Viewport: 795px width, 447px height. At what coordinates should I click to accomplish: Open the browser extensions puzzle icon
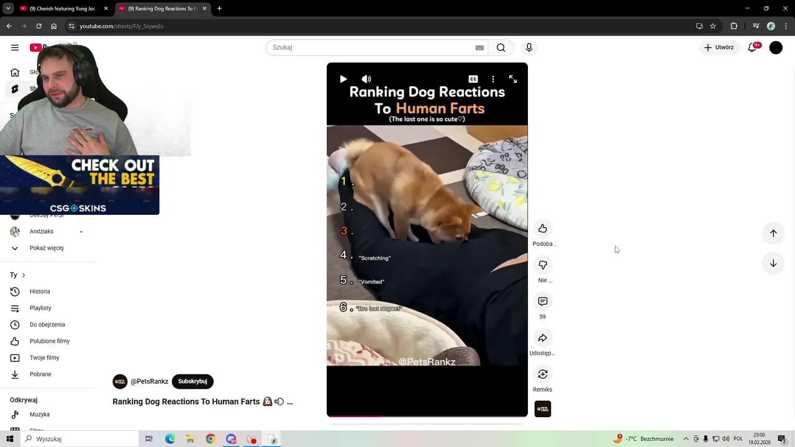click(x=734, y=26)
